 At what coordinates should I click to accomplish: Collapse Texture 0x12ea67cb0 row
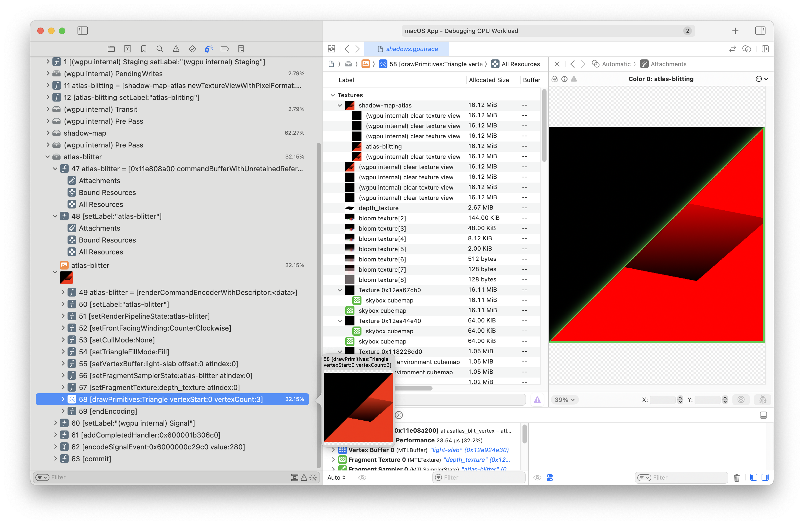(x=340, y=290)
